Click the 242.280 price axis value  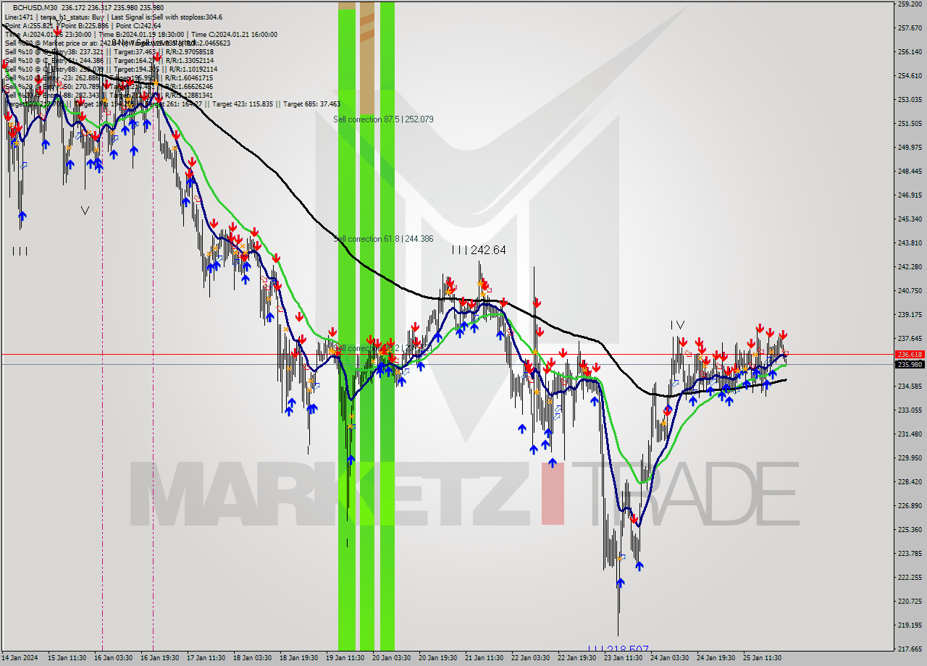click(910, 266)
